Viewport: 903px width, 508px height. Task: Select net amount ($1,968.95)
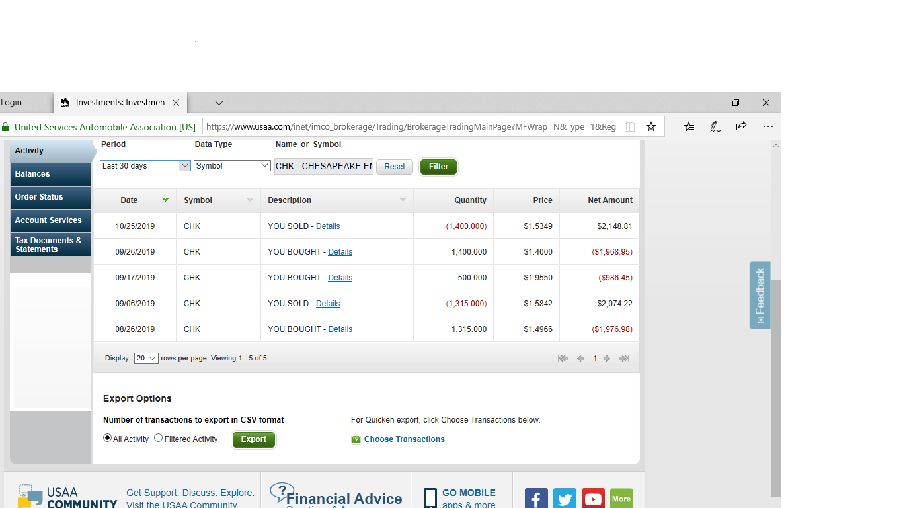coord(612,252)
